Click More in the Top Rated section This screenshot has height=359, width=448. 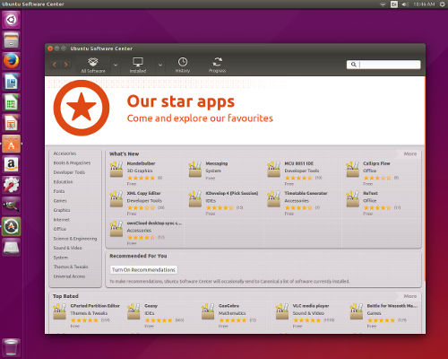click(x=410, y=296)
